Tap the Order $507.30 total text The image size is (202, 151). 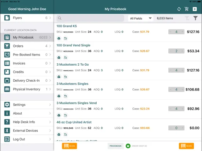[x=139, y=146]
